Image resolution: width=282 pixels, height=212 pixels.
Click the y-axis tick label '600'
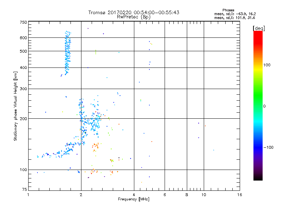coord(23,38)
